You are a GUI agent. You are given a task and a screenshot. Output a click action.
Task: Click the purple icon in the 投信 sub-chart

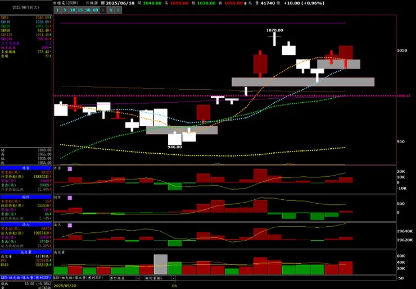[x=70, y=198]
